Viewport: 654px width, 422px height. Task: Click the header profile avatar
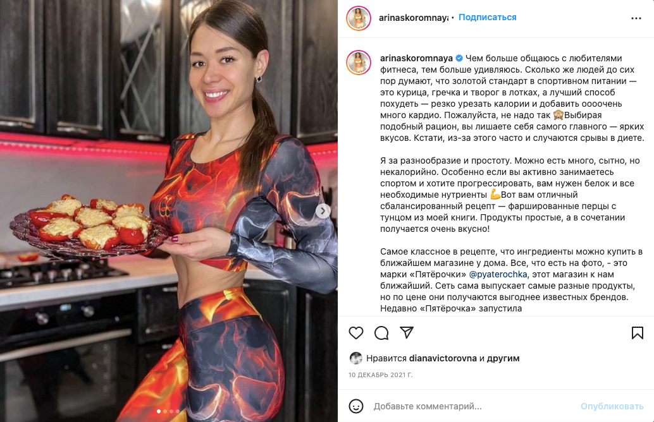pos(359,18)
